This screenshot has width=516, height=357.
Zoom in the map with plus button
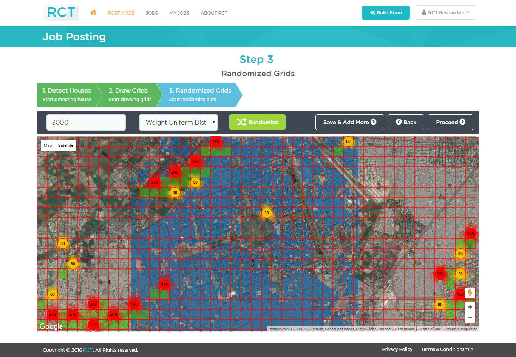click(470, 307)
